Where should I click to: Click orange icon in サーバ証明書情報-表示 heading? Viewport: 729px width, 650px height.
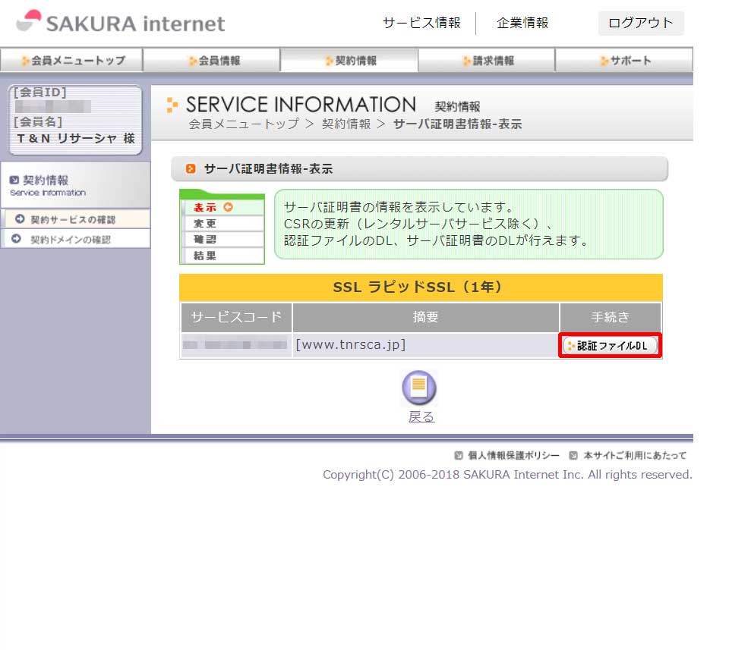tap(190, 168)
